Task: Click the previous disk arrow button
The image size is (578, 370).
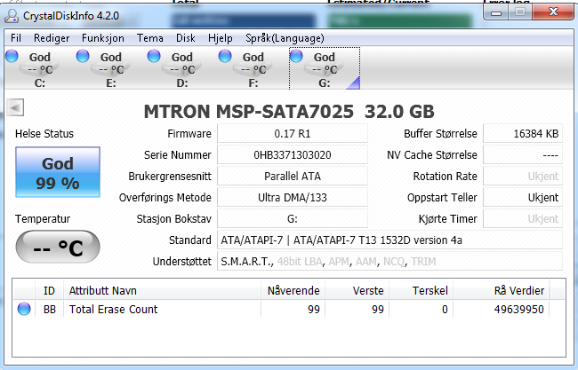Action: coord(15,107)
